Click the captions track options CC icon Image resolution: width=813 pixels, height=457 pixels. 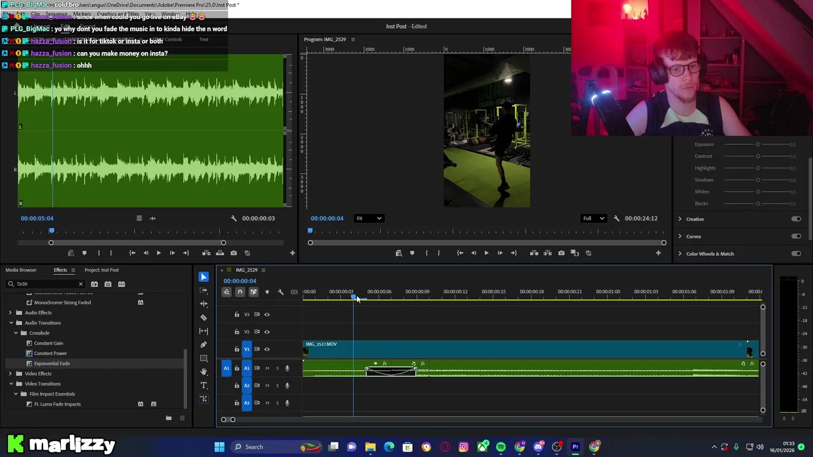click(x=294, y=292)
